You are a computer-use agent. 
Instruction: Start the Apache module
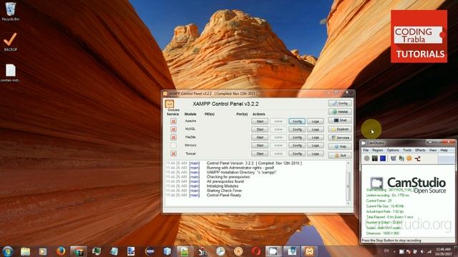[260, 121]
